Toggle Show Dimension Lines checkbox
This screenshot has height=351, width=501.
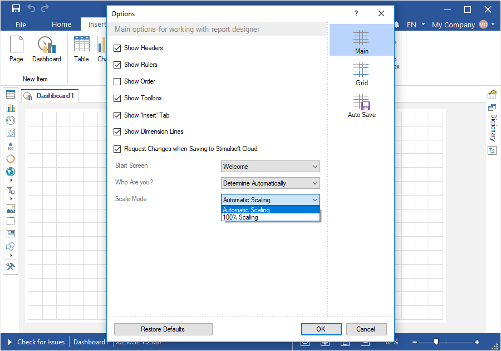[117, 132]
